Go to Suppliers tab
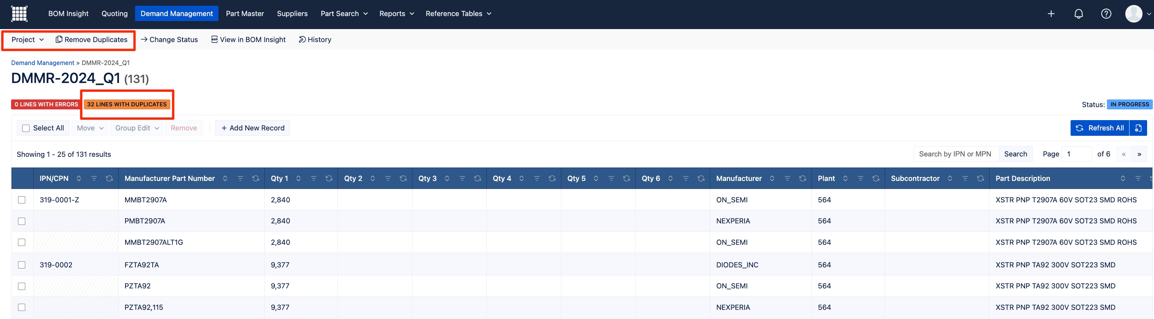Image resolution: width=1154 pixels, height=319 pixels. tap(292, 14)
